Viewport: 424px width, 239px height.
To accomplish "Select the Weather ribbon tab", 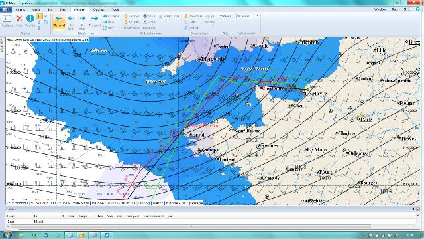I will click(79, 9).
